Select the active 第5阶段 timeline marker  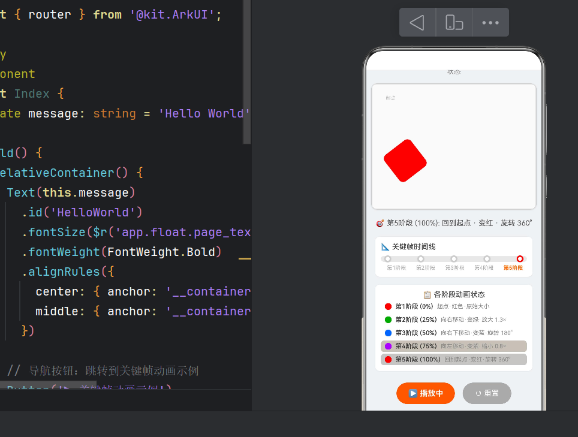click(520, 258)
